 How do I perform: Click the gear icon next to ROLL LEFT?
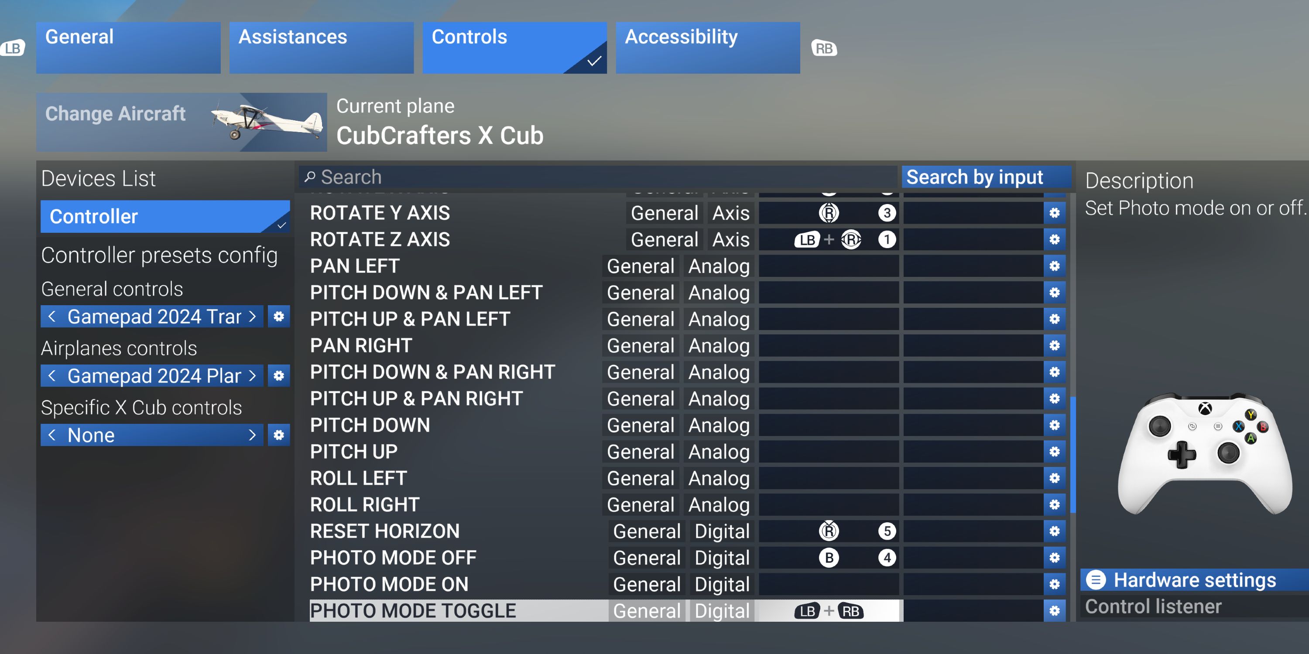[1054, 478]
